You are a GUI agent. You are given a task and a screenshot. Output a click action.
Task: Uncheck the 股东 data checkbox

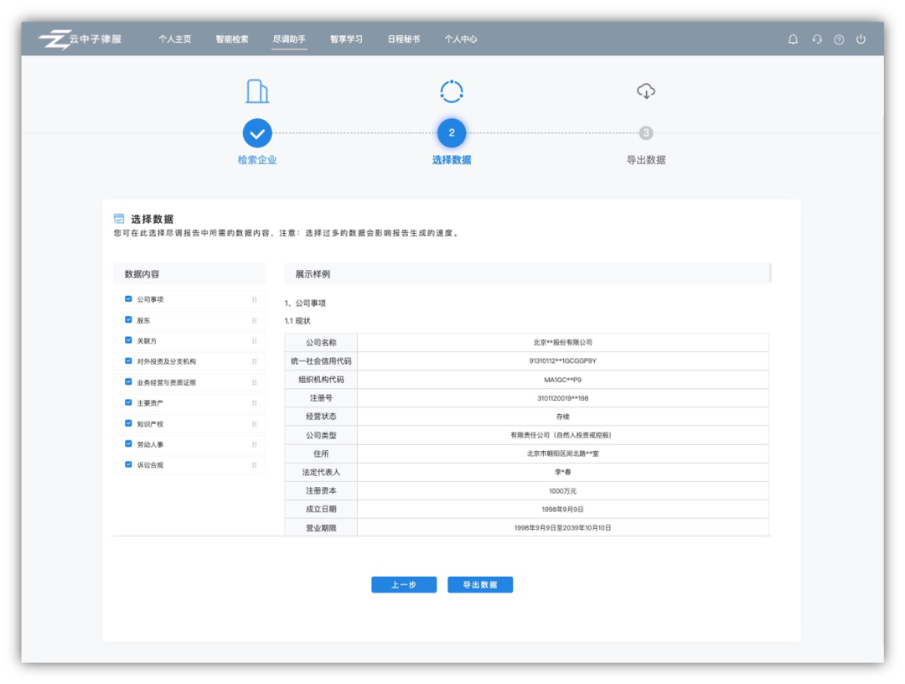tap(128, 320)
